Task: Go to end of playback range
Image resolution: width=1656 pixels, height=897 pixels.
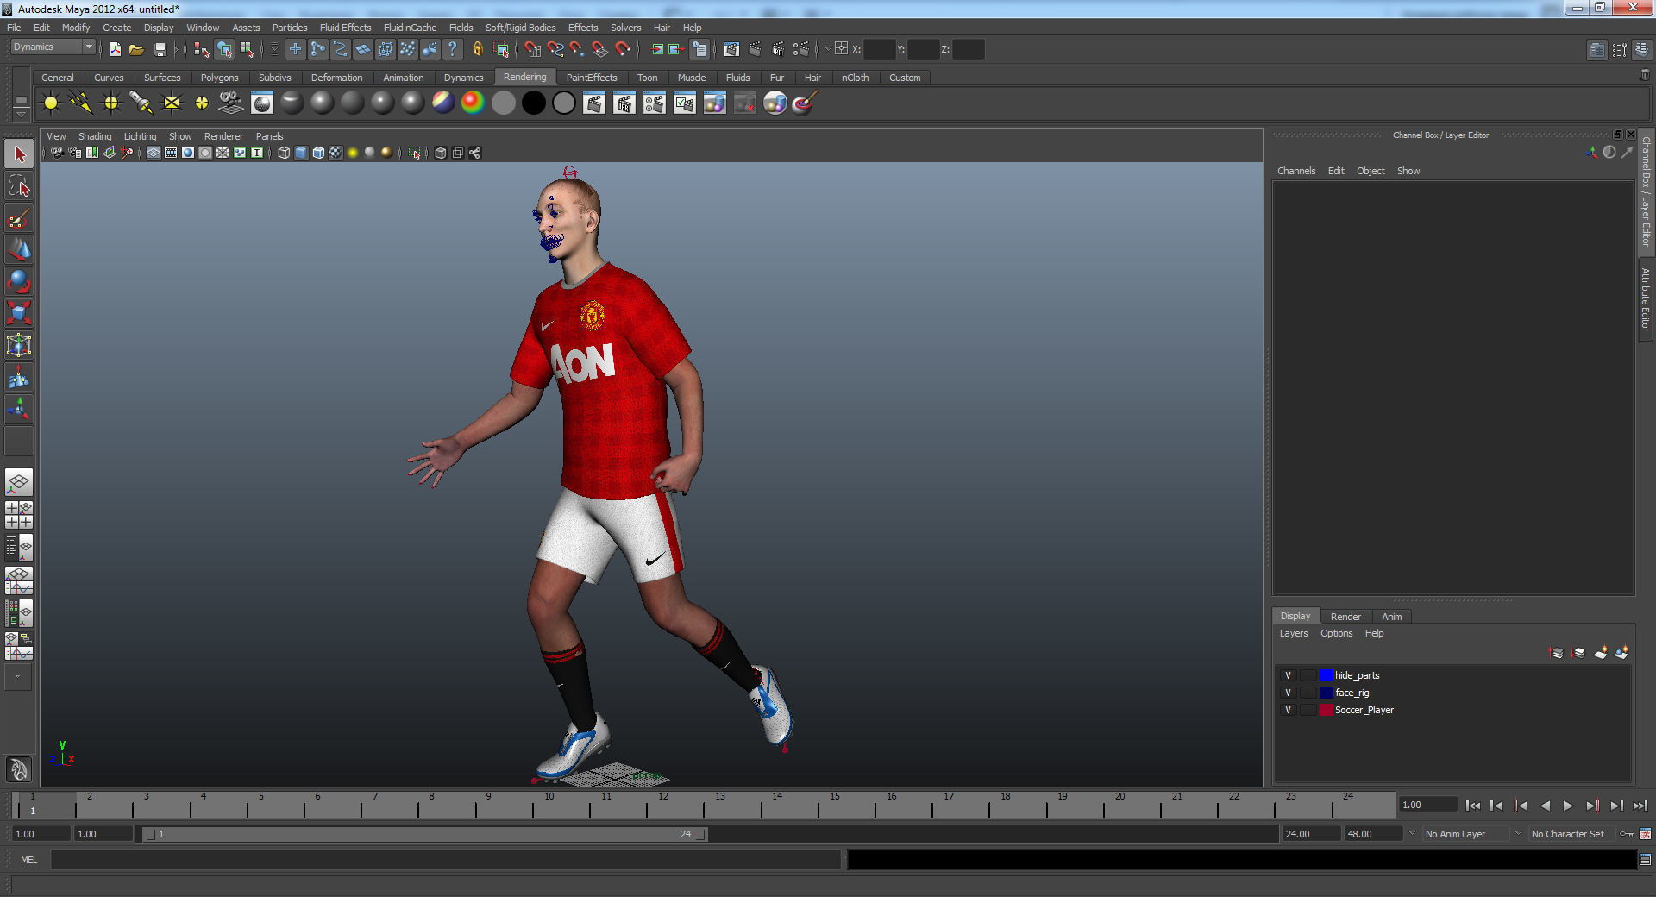Action: point(1640,806)
